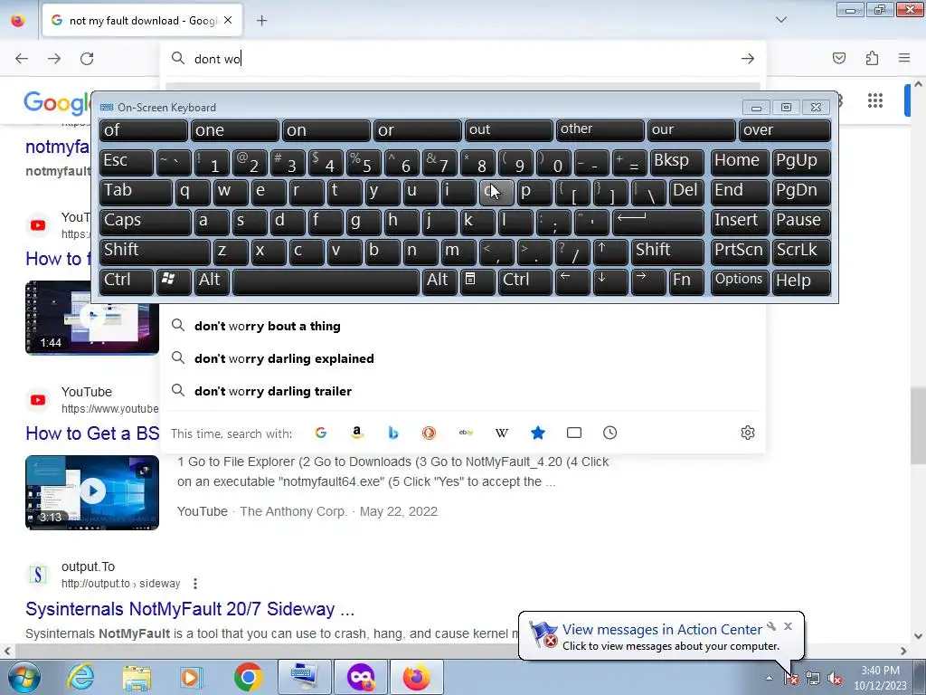Viewport: 926px width, 695px height.
Task: Open more options for output.To result
Action: click(195, 584)
